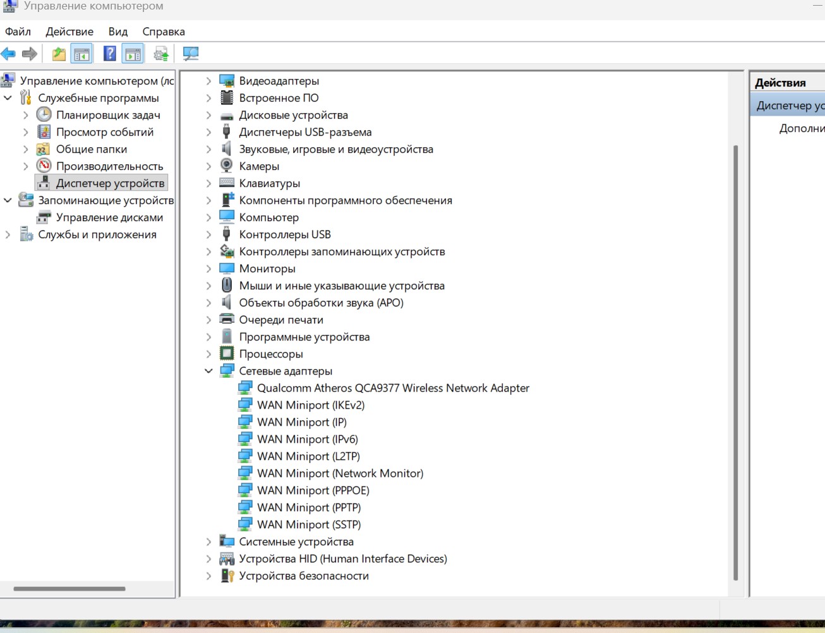Select Звуковые, игровые и видеоустройства label
Image resolution: width=825 pixels, height=633 pixels.
click(336, 149)
